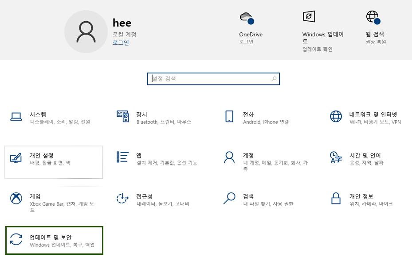Click the 개인 설정 paintbrush icon
Viewport: 412px width, 257px height.
tap(16, 158)
